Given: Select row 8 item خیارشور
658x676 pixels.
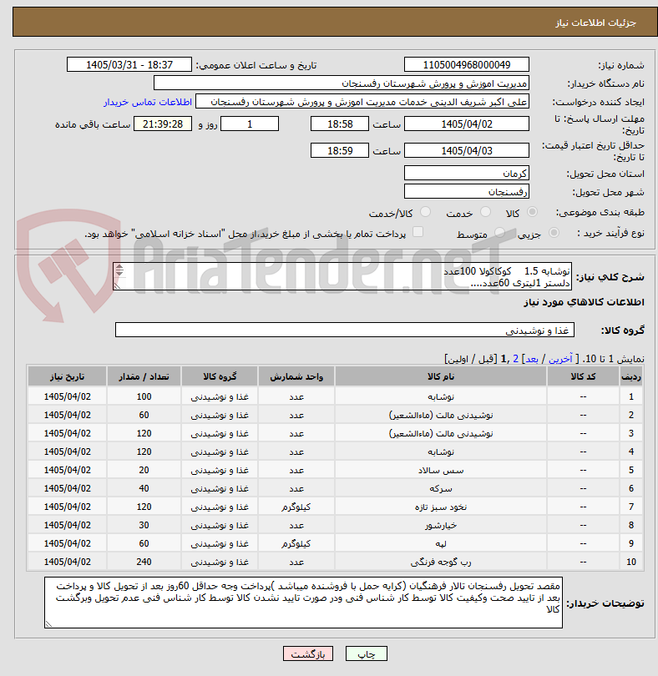Looking at the screenshot, I should click(441, 526).
